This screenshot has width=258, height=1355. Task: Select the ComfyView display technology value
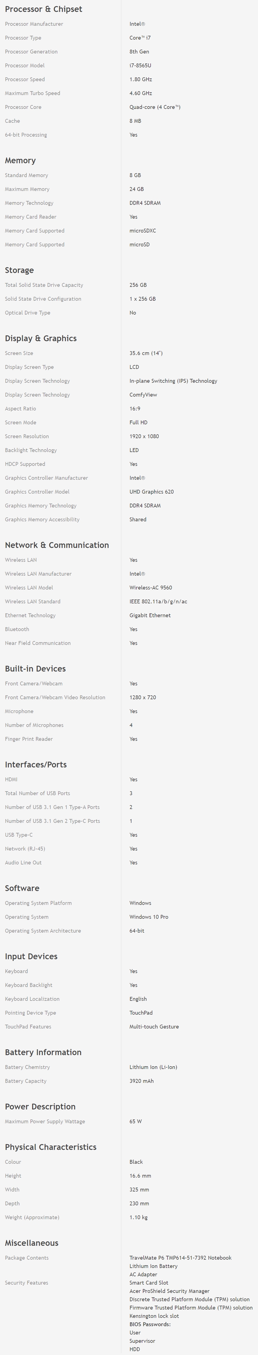143,395
